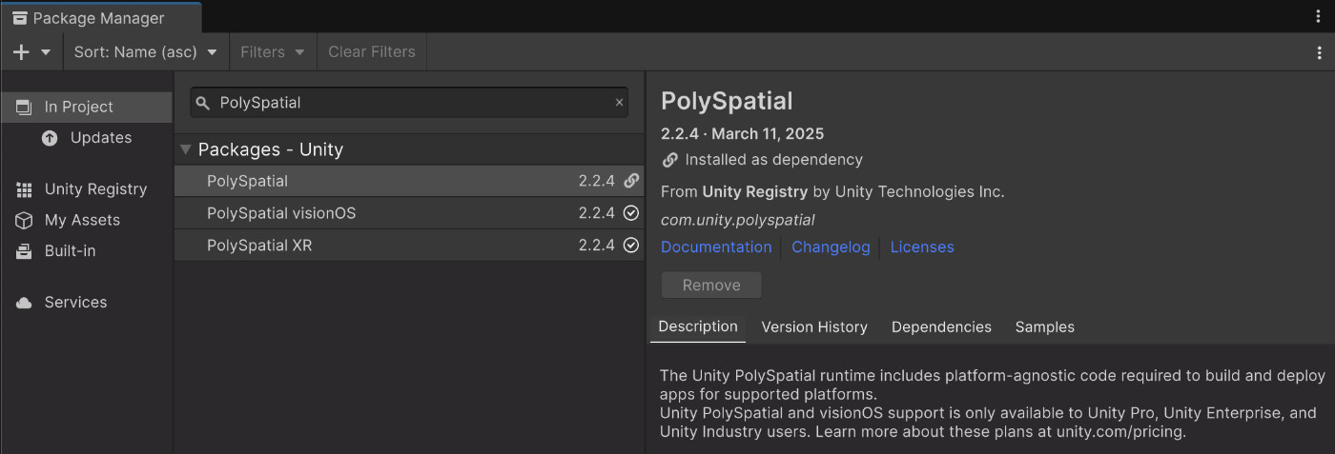Switch to the Version History tab
This screenshot has height=454, width=1335.
(814, 326)
